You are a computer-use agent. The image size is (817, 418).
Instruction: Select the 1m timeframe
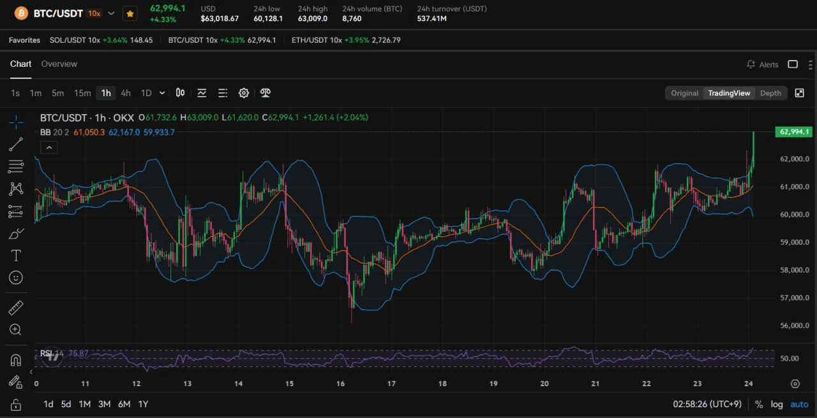36,93
